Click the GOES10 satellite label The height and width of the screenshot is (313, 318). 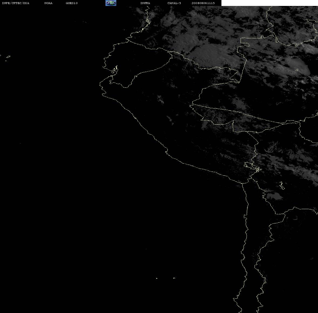click(x=71, y=3)
